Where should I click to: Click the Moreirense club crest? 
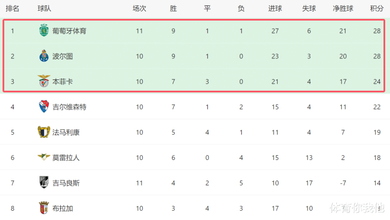click(x=44, y=157)
